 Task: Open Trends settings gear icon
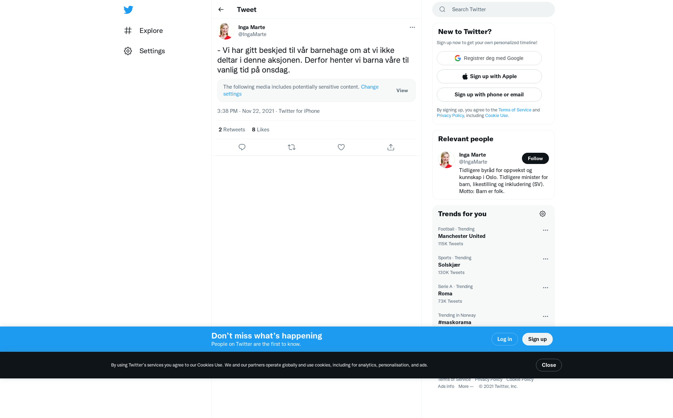coord(543,214)
